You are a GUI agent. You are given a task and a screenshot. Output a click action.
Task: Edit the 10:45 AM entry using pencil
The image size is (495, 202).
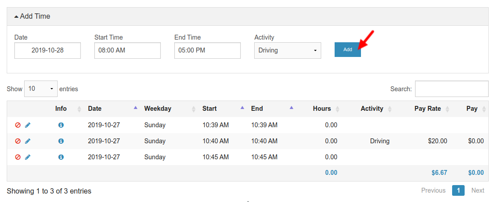pos(28,157)
